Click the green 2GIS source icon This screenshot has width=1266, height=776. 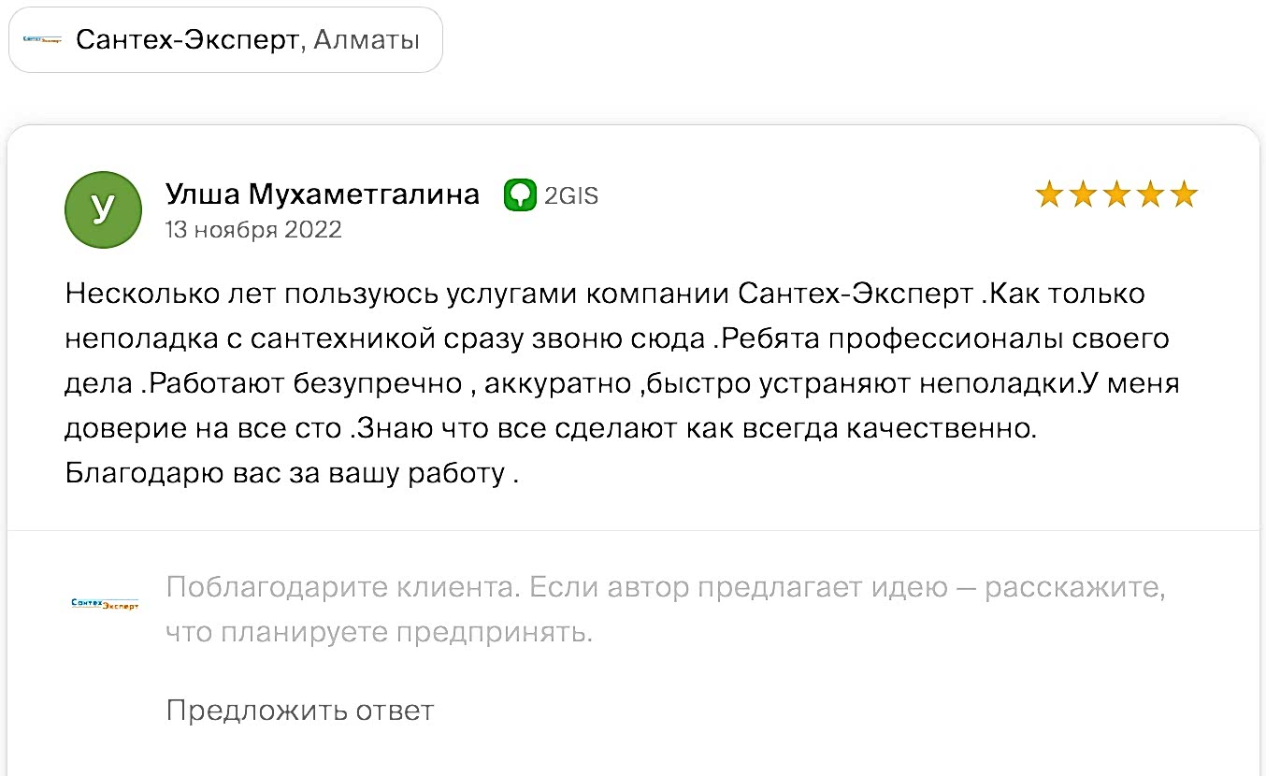coord(520,195)
